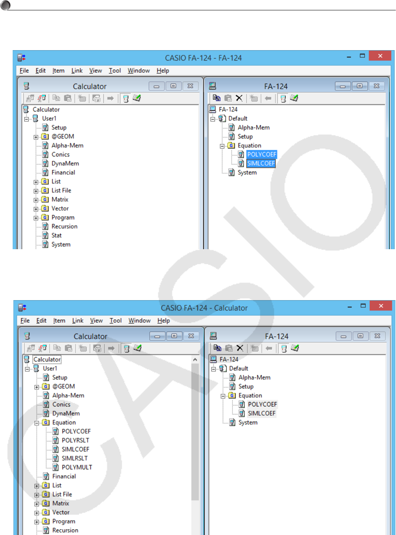
Task: Maximize FA-124 sub-window in upper window
Action: tap(359, 86)
